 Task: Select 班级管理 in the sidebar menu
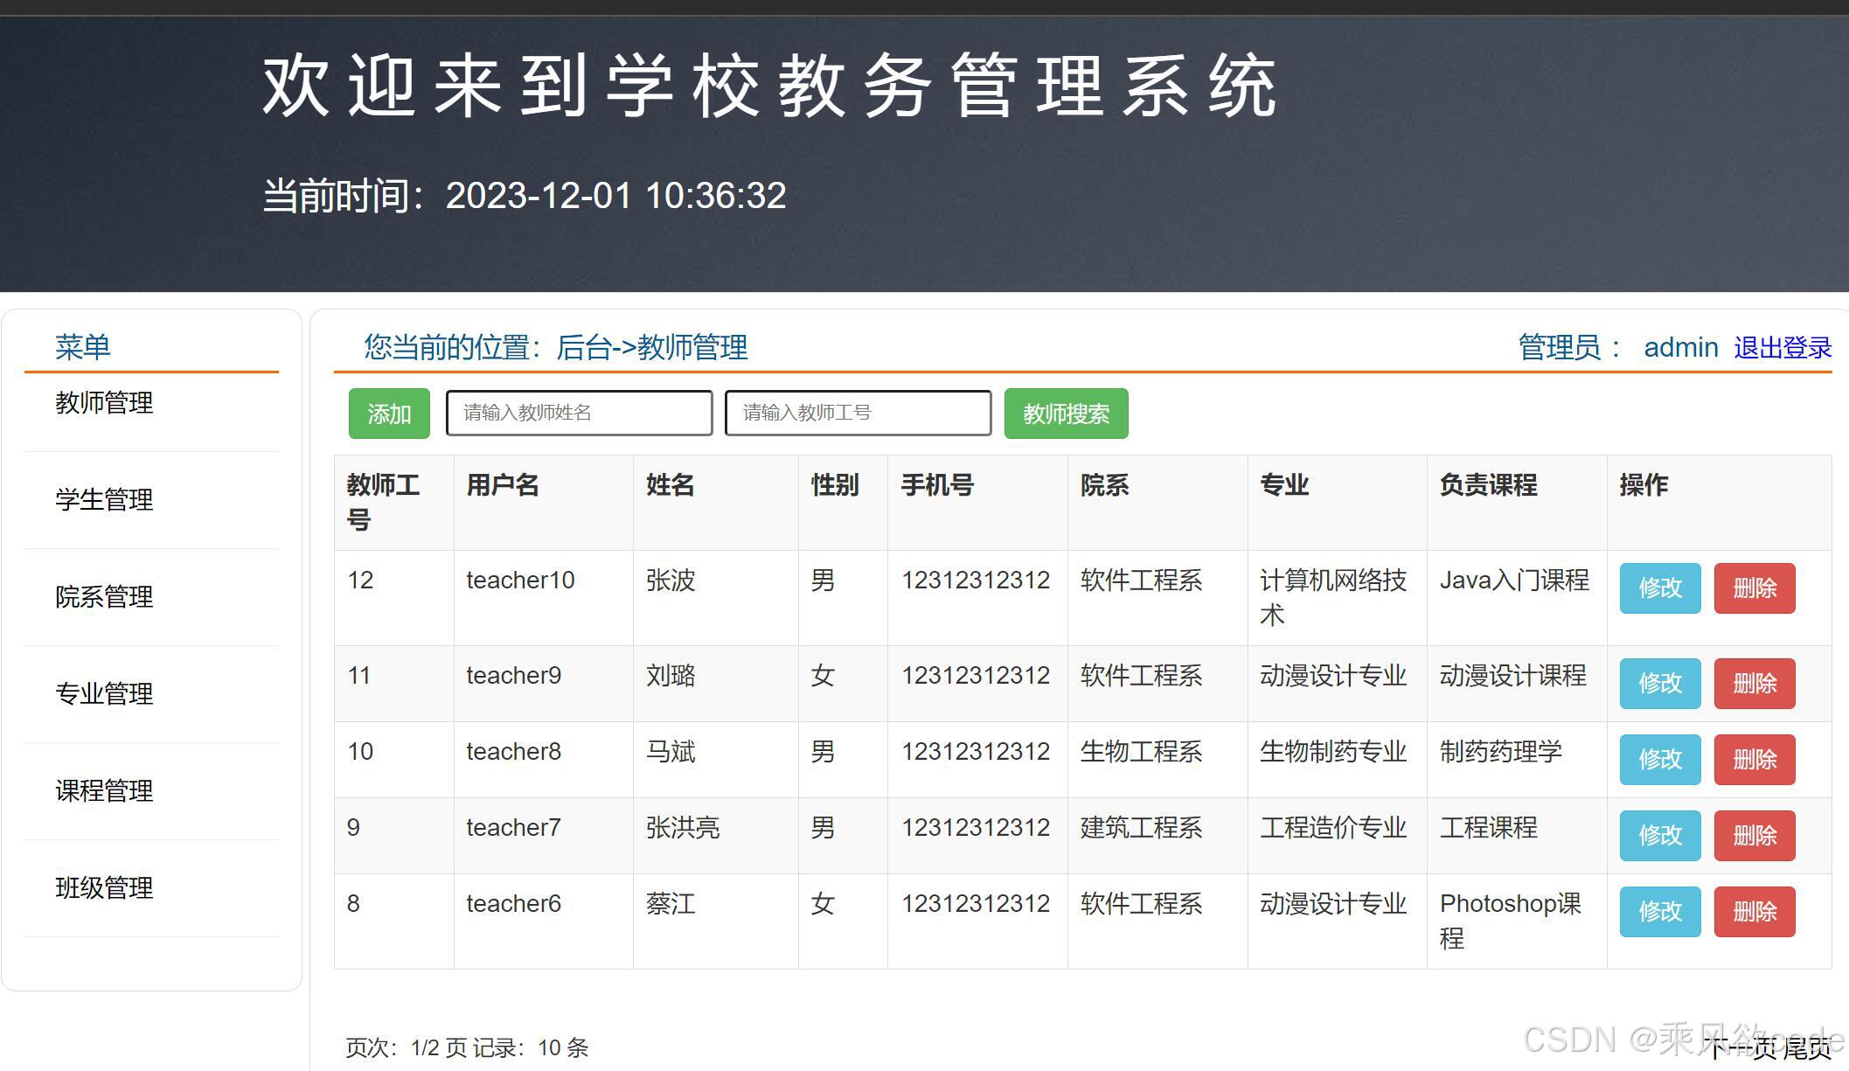104,888
